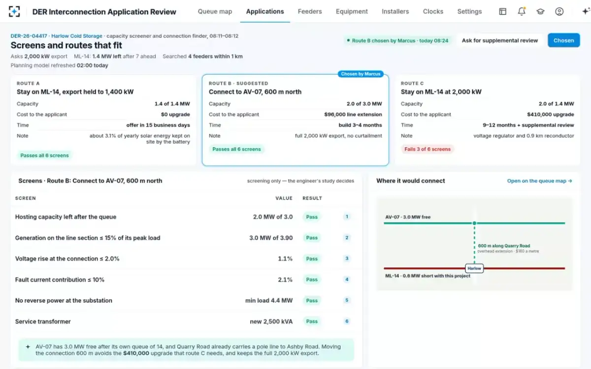Viewport: 591px width, 369px height.
Task: Click the Harlow node on the map
Action: 474,269
